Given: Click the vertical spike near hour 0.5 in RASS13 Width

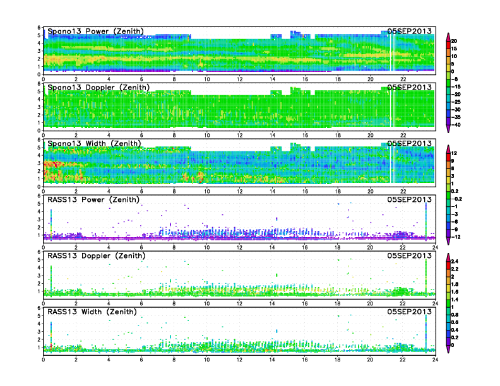Looking at the screenshot, I should [51, 337].
